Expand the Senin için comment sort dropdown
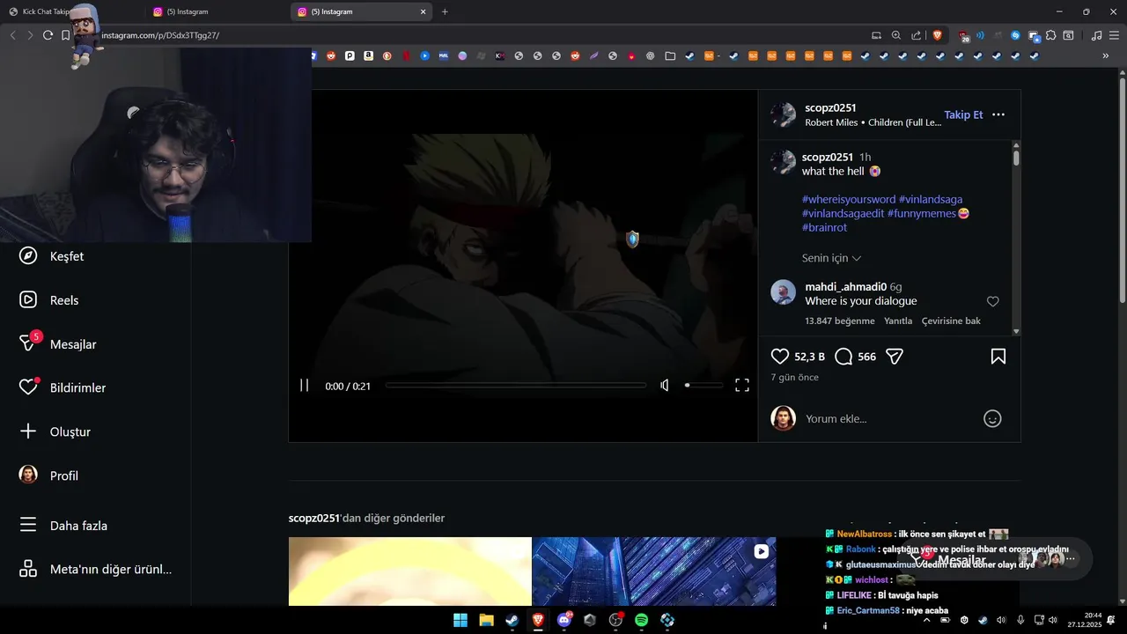1127x634 pixels. point(831,258)
